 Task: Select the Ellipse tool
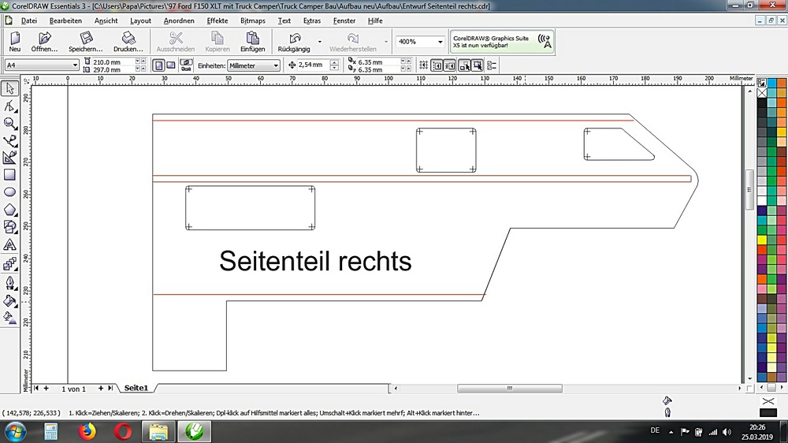coord(9,192)
